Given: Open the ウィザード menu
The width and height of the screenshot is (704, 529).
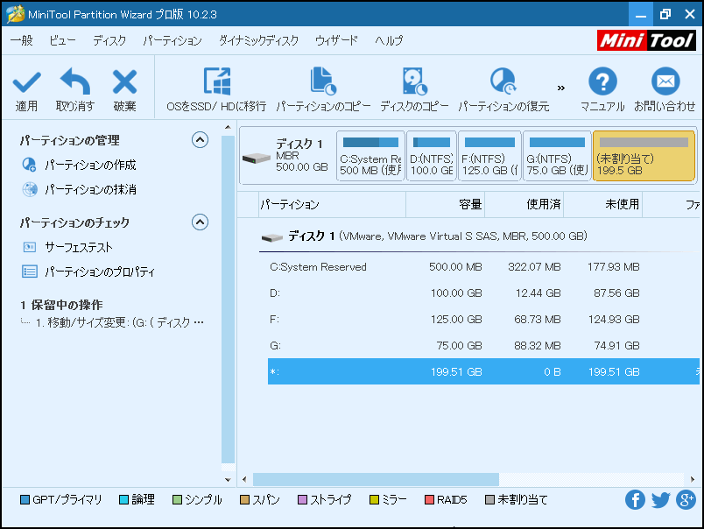Looking at the screenshot, I should [337, 40].
